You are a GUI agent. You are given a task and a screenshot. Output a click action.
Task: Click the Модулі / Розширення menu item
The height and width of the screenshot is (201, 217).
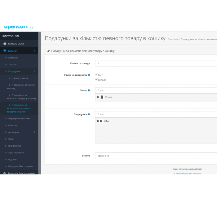click(19, 173)
